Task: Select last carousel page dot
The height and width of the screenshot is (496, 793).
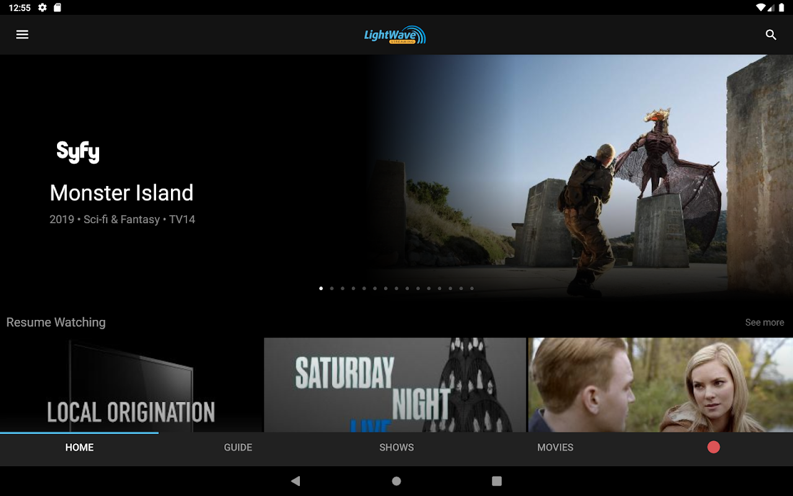Action: click(x=471, y=288)
